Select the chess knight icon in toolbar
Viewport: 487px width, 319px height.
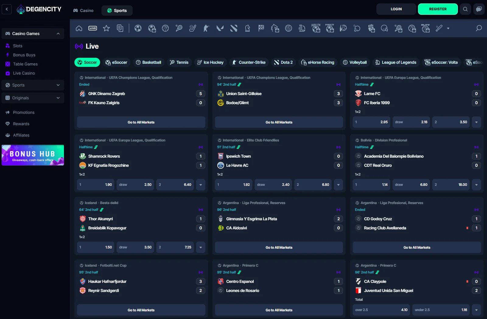click(247, 28)
